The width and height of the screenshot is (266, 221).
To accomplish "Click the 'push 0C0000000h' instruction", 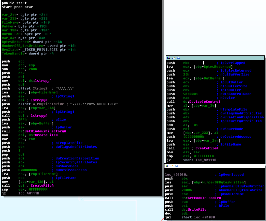I will 209,137.
